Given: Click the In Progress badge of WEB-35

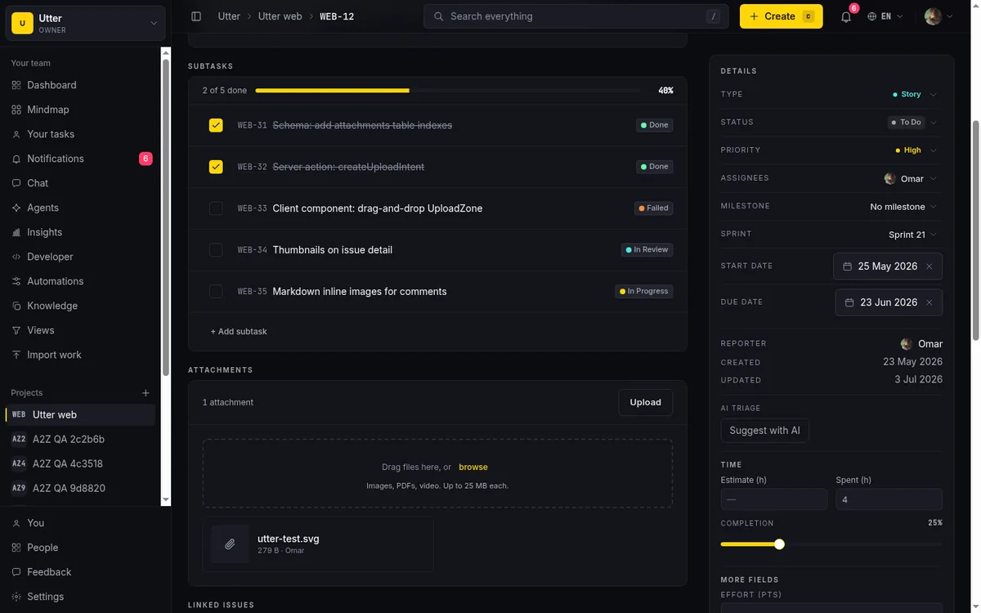Looking at the screenshot, I should [644, 291].
